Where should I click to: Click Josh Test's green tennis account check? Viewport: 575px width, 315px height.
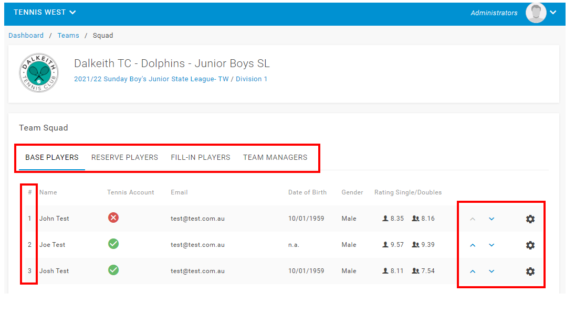[x=113, y=270]
